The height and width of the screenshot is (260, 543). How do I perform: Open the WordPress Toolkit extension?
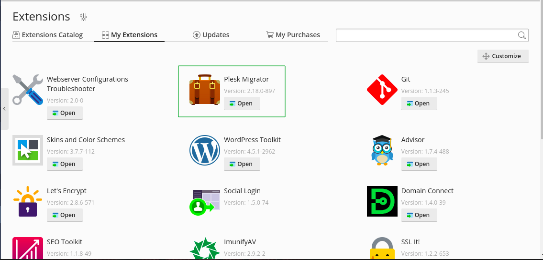[242, 164]
